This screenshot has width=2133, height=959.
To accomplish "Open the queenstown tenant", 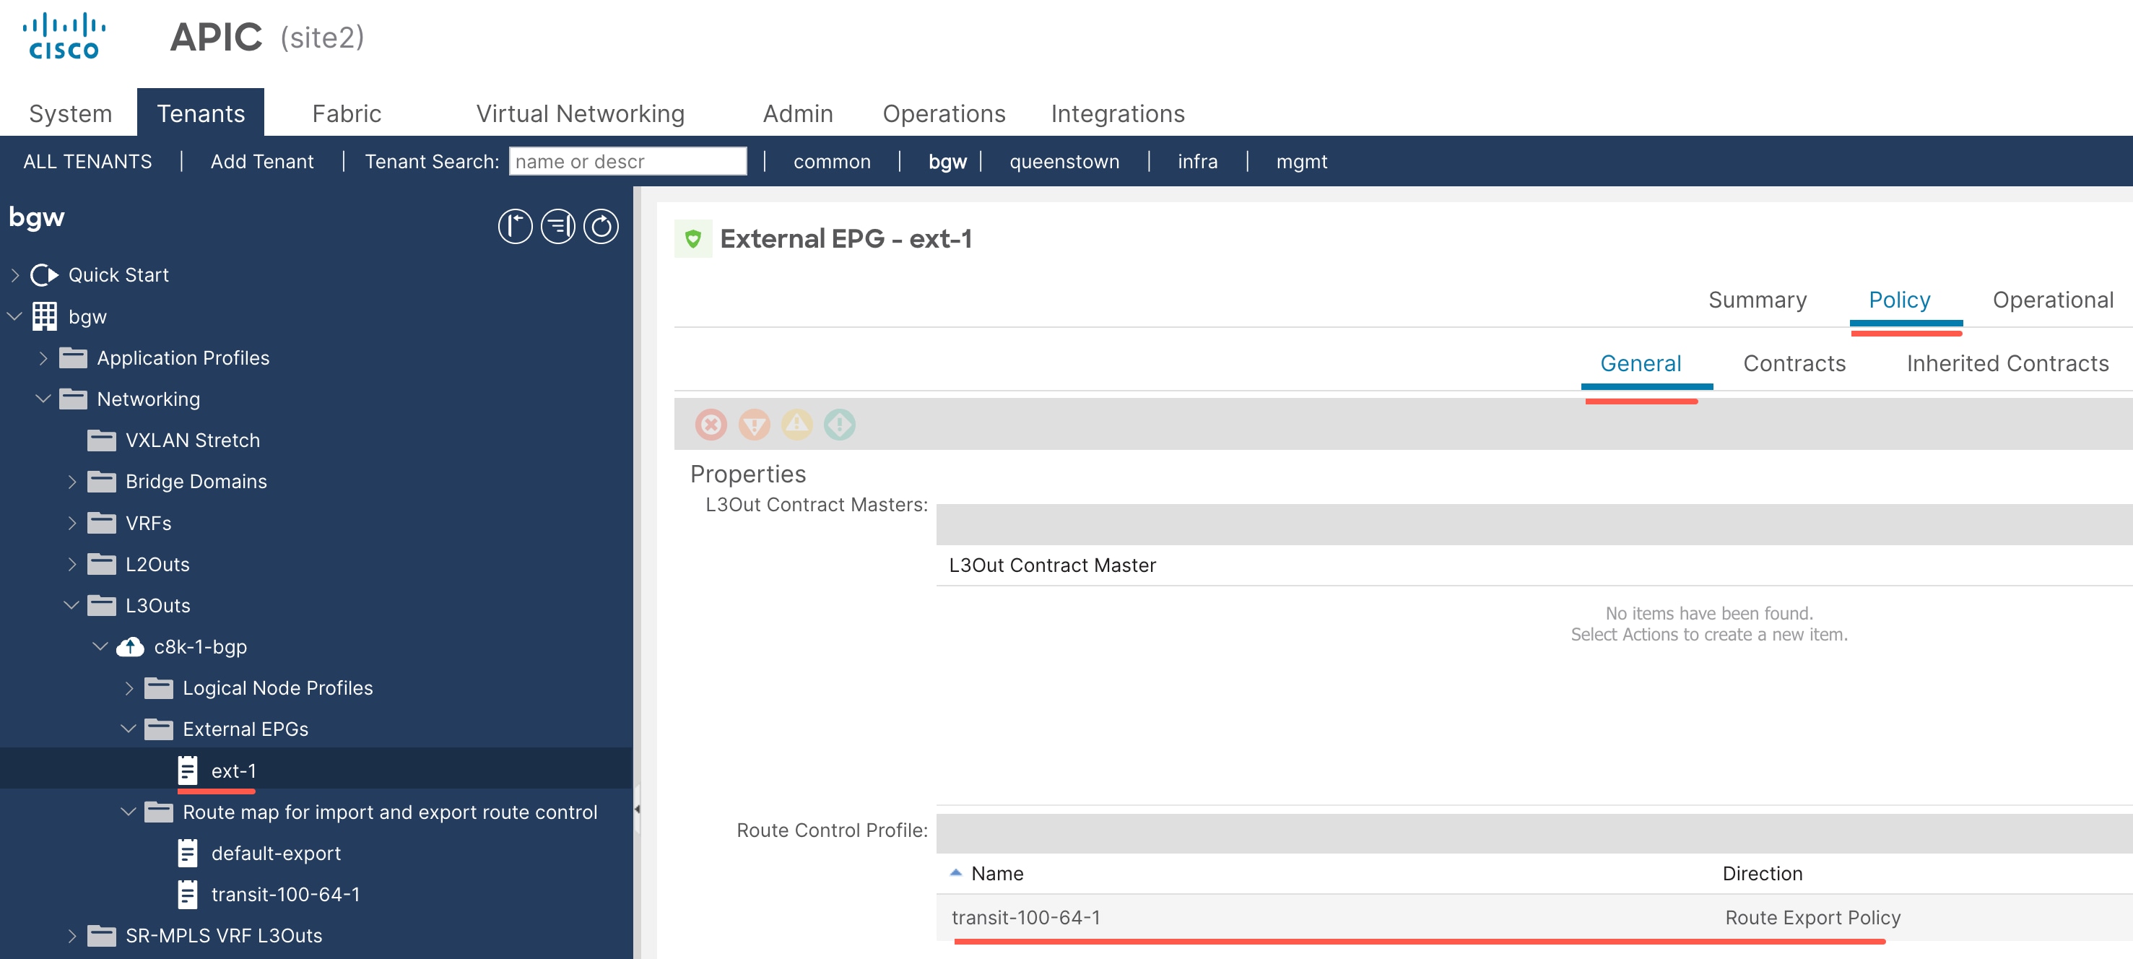I will 1064,162.
